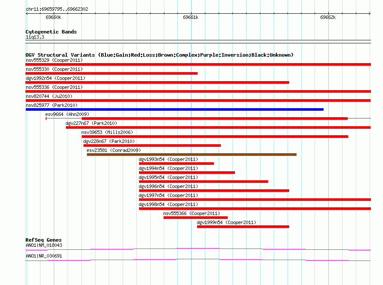Open the nsv39653 (Mills2006) label

click(x=107, y=132)
